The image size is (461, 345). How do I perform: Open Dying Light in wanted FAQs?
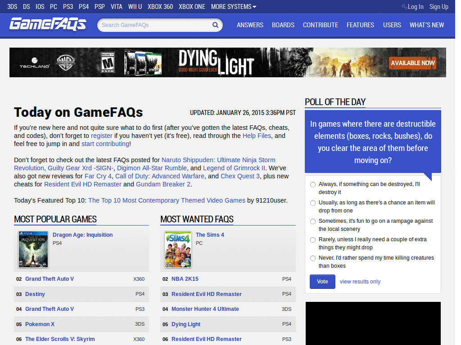pos(186,324)
